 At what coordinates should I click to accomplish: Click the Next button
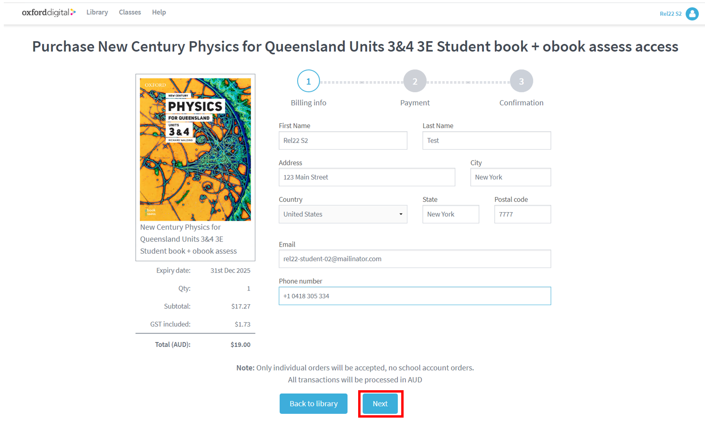[380, 403]
